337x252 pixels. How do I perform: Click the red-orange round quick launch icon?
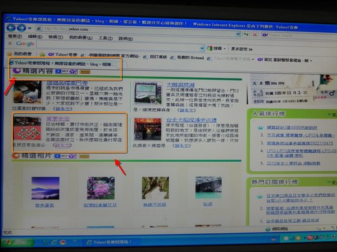click(x=63, y=243)
